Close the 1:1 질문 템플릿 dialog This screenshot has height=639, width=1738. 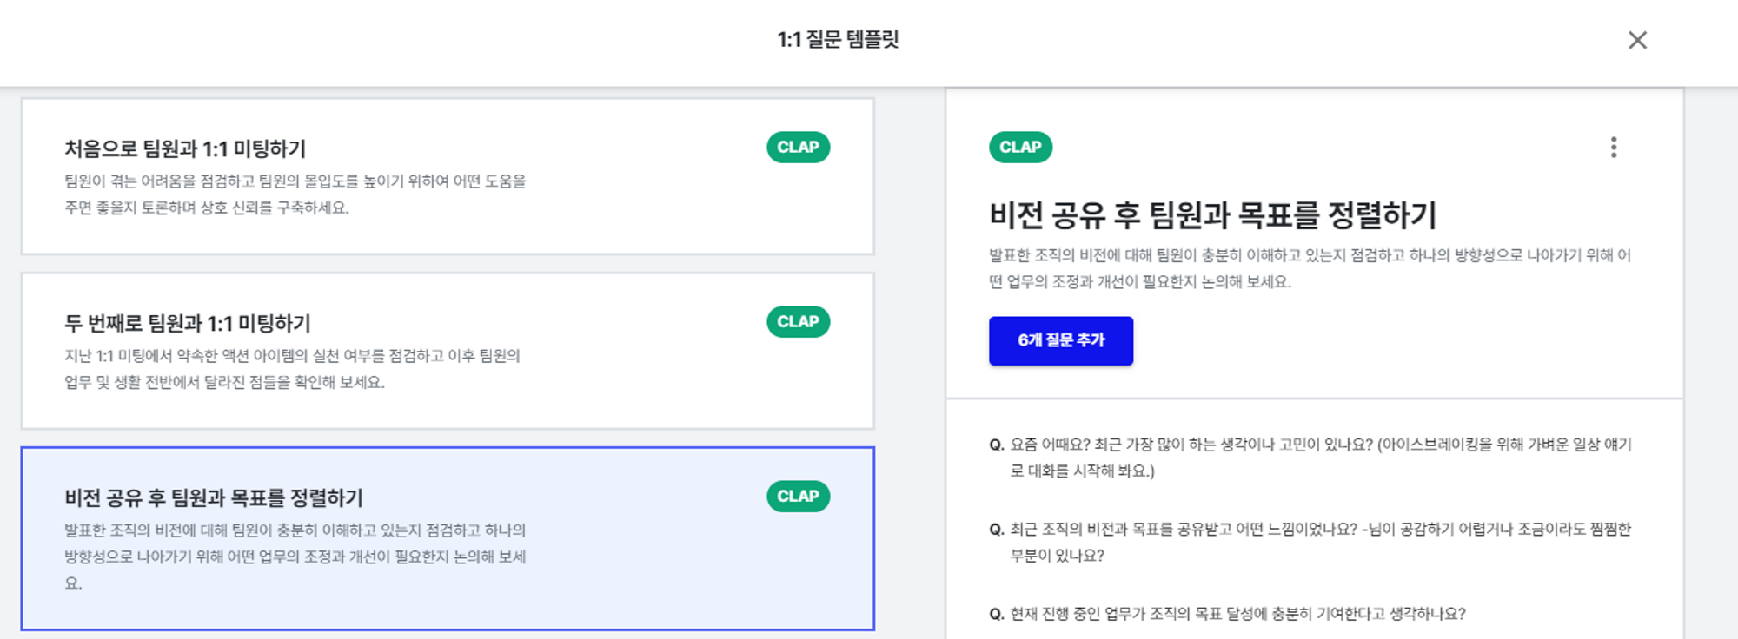(x=1637, y=41)
